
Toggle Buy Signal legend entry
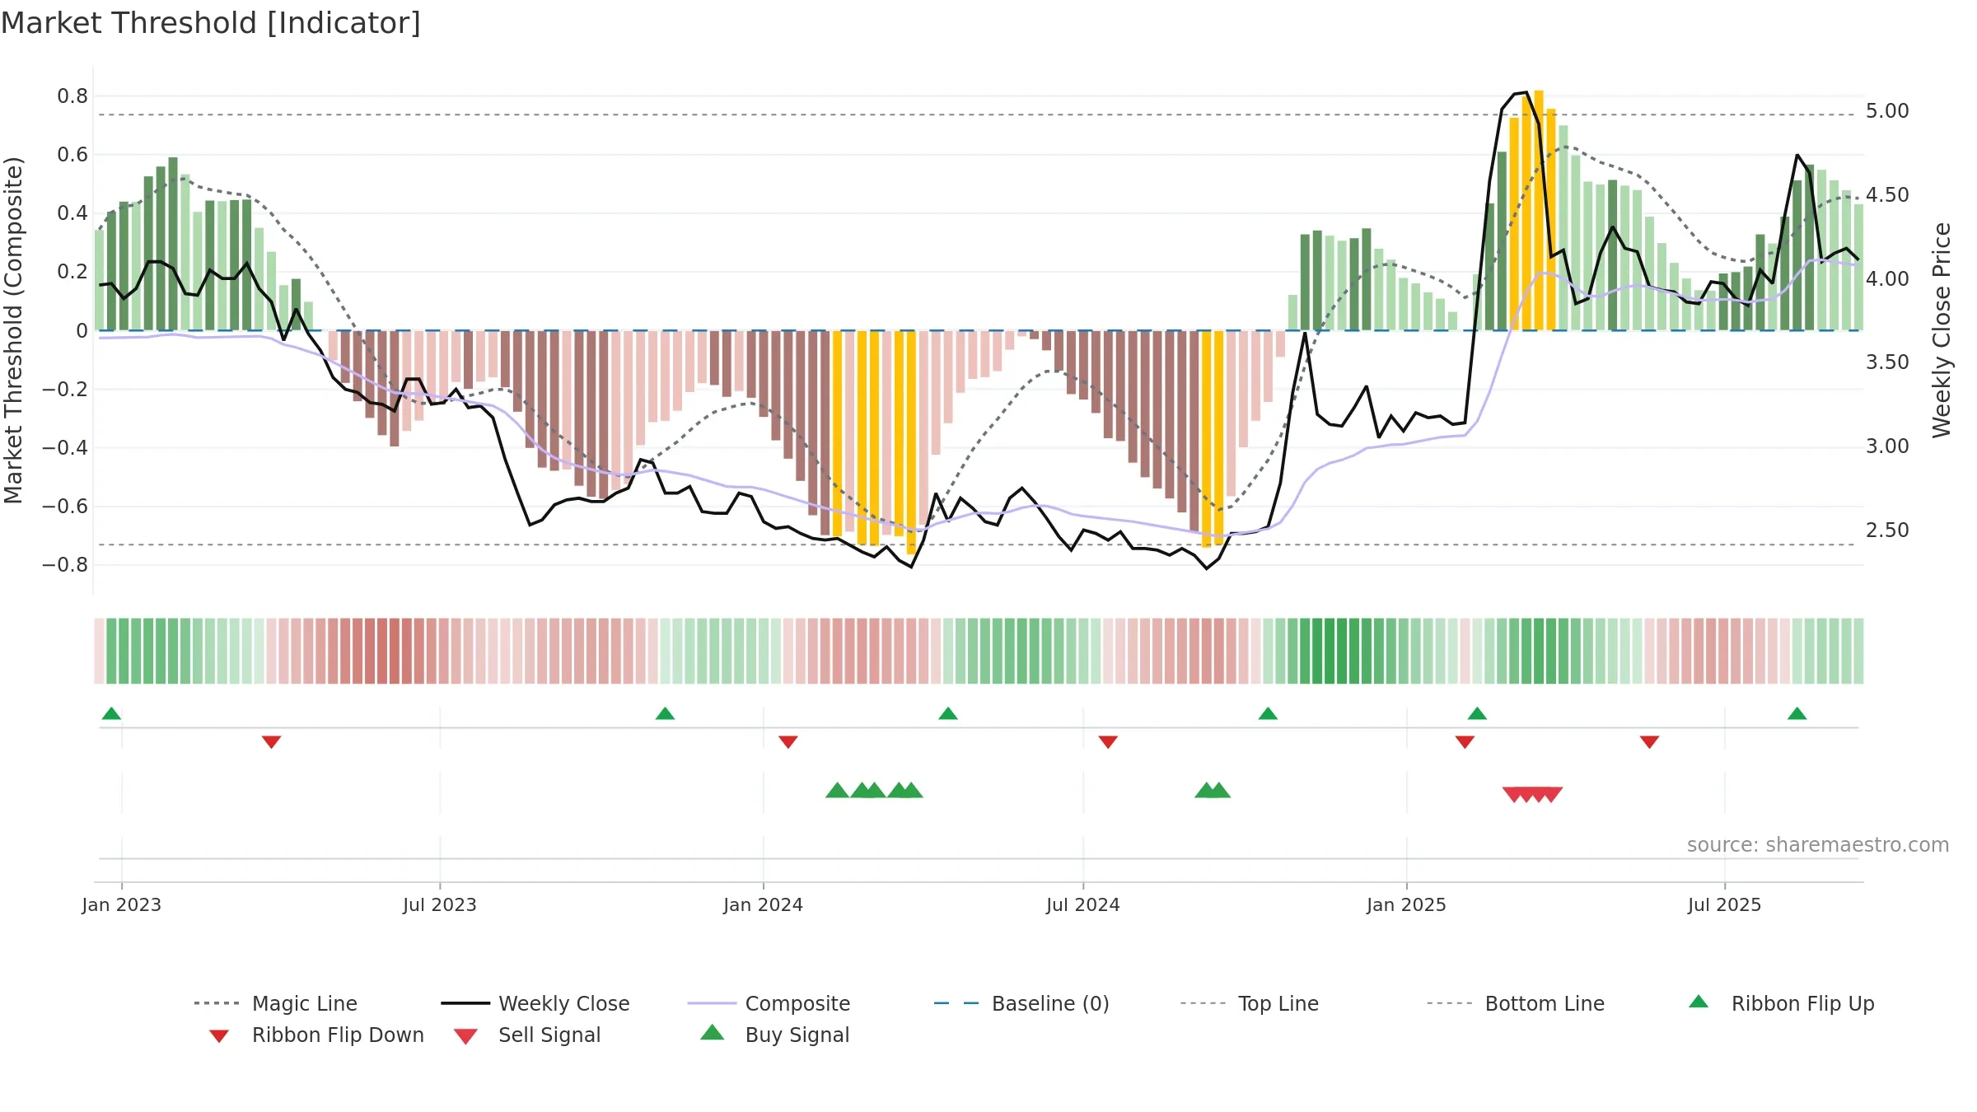tap(774, 1035)
